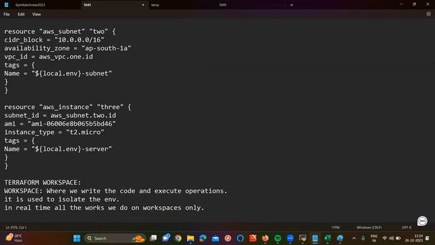Open Notepad settings gear
Image resolution: width=435 pixels, height=245 pixels.
click(429, 14)
